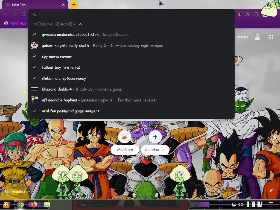Open File Explorer from the taskbar
Screen dimensions: 280x210
(x=47, y=205)
